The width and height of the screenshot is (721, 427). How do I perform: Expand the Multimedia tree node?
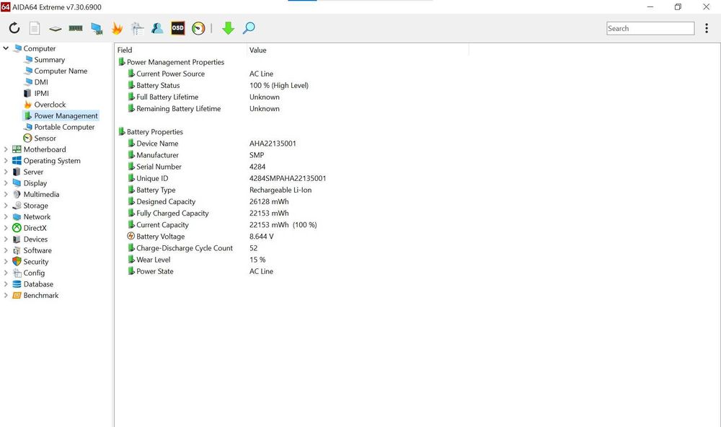pyautogui.click(x=6, y=194)
